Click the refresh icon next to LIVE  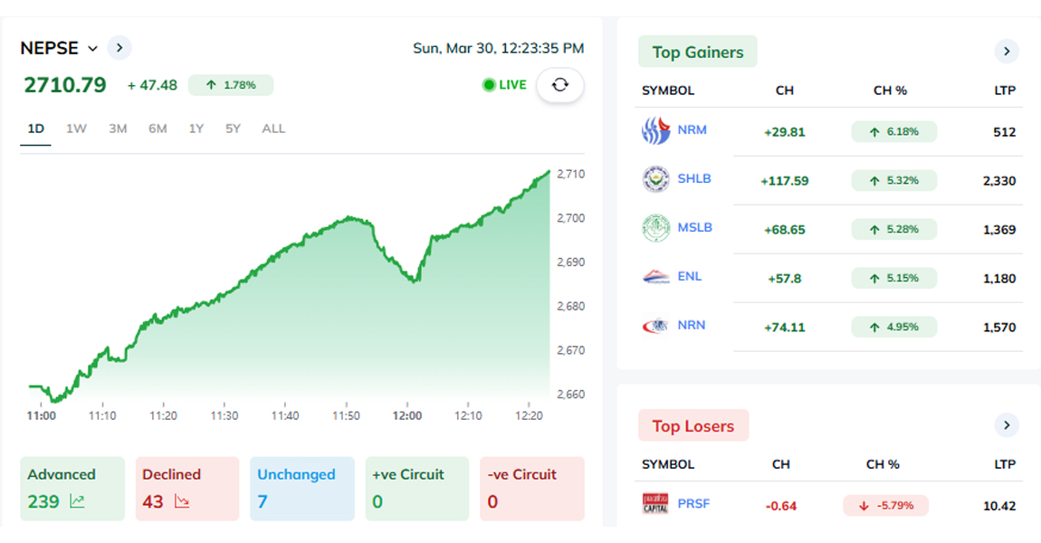[x=560, y=85]
